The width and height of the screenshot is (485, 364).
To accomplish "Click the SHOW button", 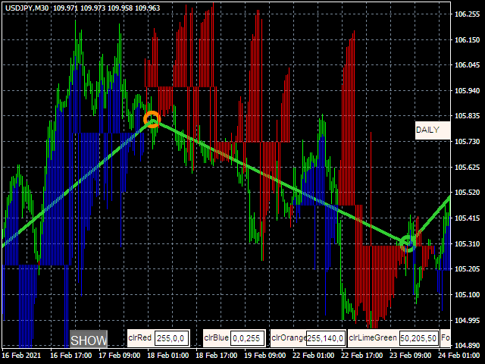I will click(x=89, y=339).
